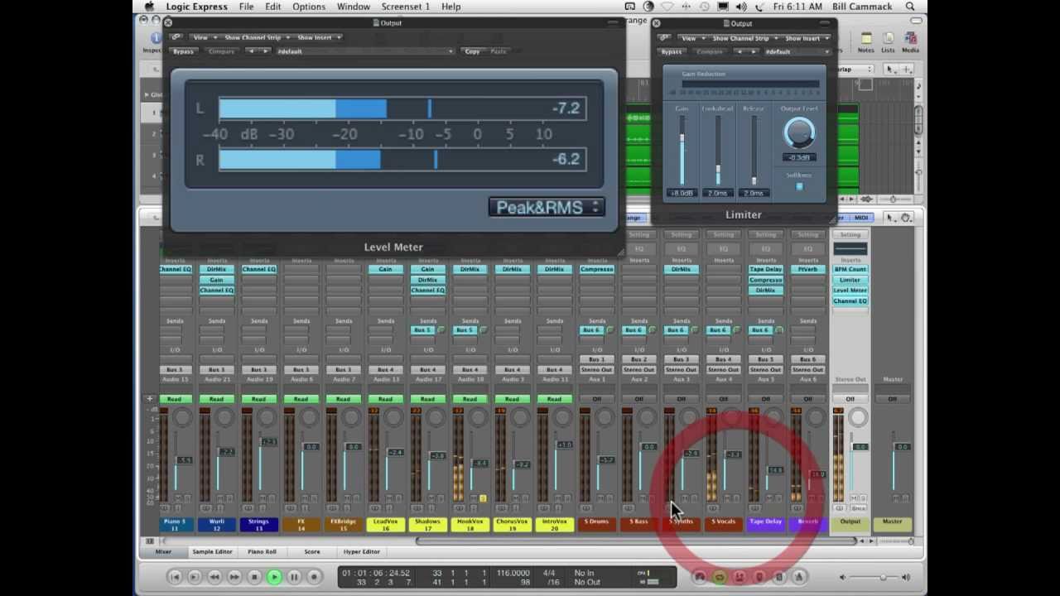Click the link icon in the Limiter window
Viewport: 1060px width, 596px height.
(x=663, y=38)
